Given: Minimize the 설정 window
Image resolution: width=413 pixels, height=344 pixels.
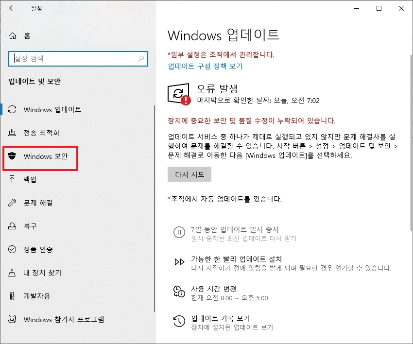Looking at the screenshot, I should pyautogui.click(x=357, y=8).
